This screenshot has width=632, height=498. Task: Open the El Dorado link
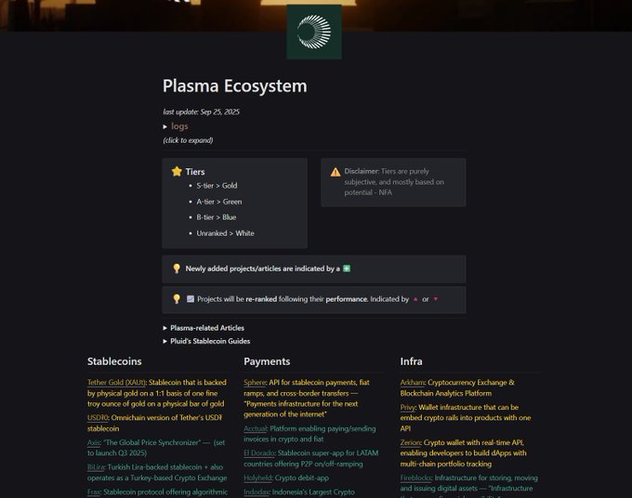pos(259,452)
